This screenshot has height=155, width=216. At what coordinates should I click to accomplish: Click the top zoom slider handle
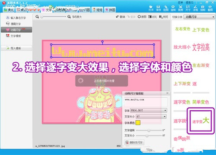[x=42, y=17]
